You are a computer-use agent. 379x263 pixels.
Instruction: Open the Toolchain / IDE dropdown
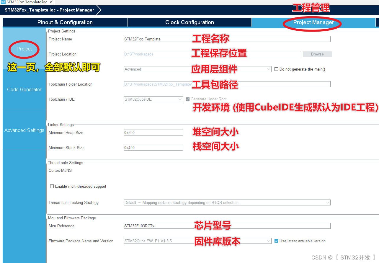tap(153, 99)
